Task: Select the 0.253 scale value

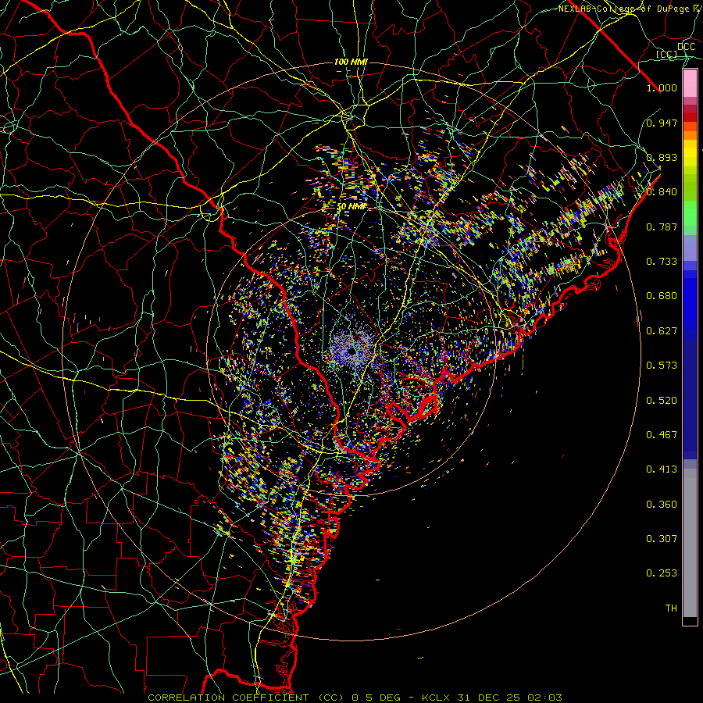Action: tap(662, 573)
